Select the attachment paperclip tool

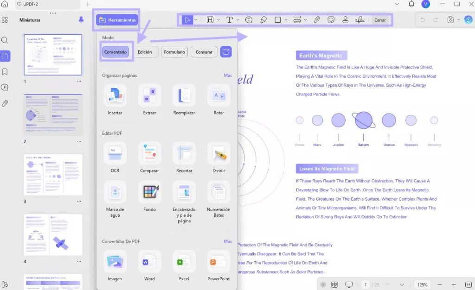pos(316,20)
